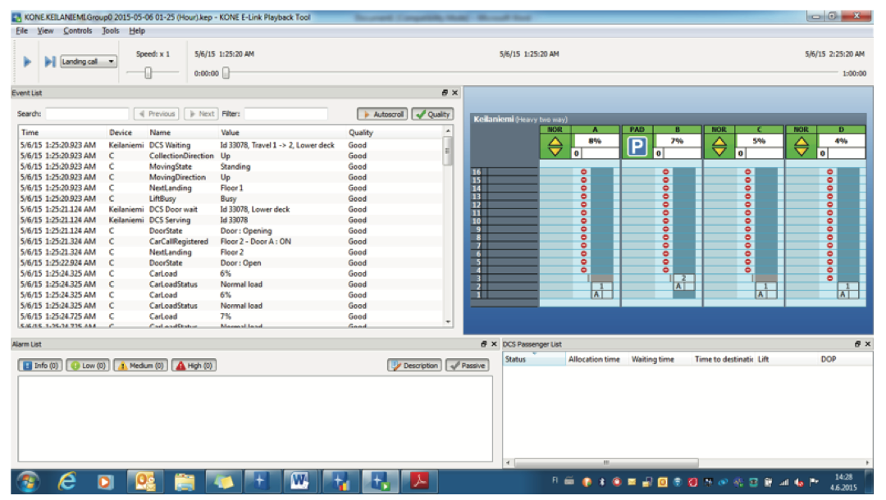The height and width of the screenshot is (500, 886).
Task: Open the Tools menu
Action: pos(110,30)
